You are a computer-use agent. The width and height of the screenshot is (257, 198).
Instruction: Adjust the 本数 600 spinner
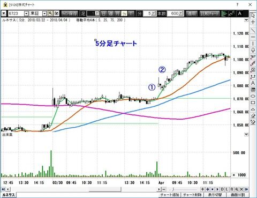tap(182, 13)
